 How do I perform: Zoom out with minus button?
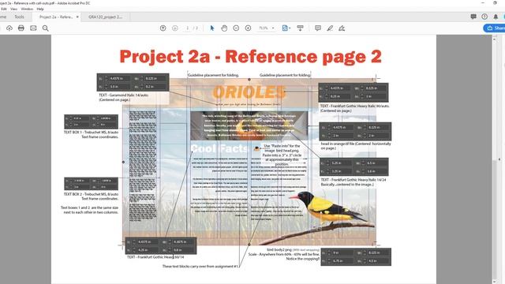[x=236, y=28]
